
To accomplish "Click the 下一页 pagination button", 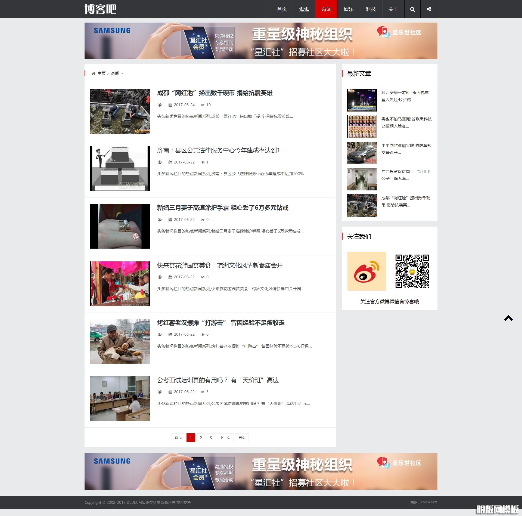I will click(225, 438).
